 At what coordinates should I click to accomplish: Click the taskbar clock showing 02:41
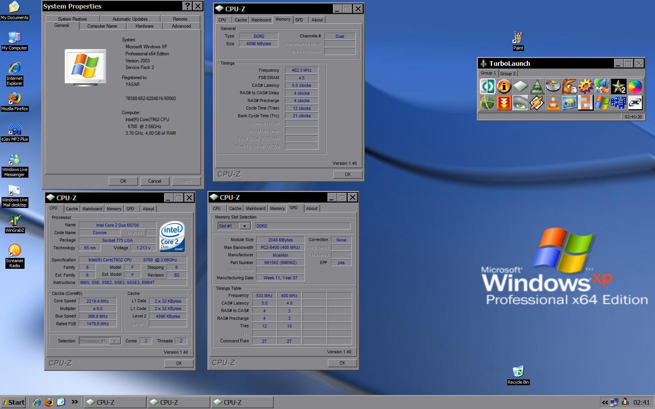pos(641,402)
